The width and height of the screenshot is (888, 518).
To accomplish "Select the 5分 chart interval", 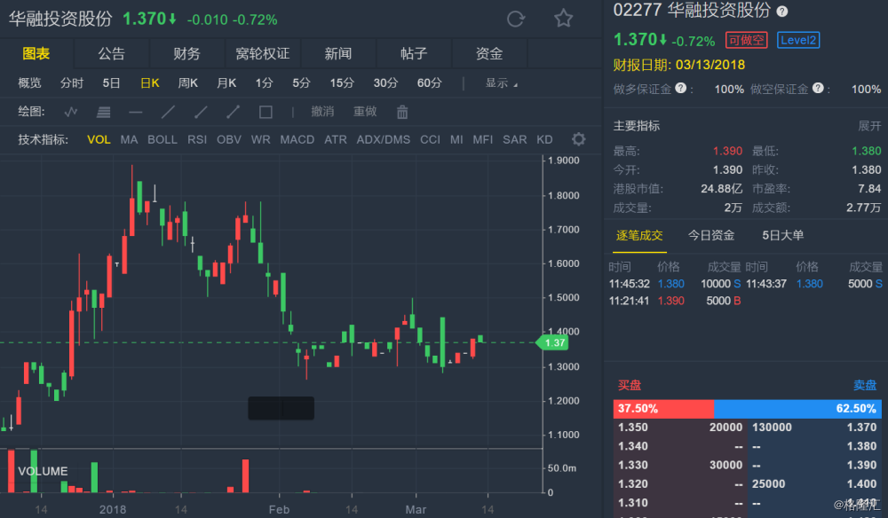I will (301, 83).
